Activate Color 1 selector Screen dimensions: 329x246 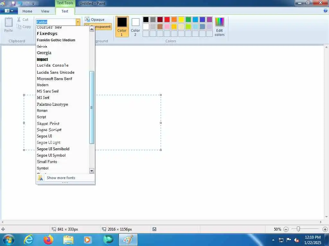pos(122,27)
